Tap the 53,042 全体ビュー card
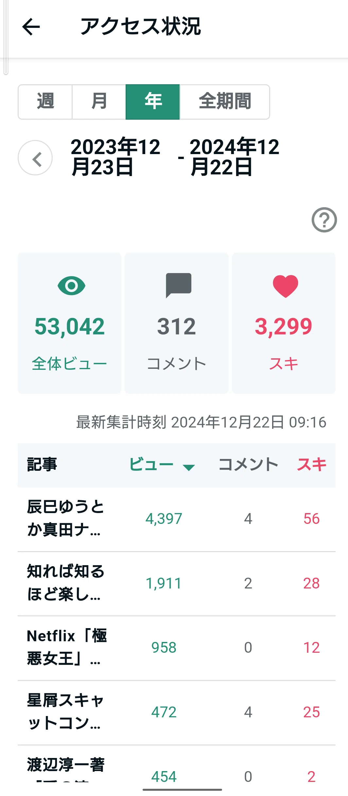Screen dimensions: 348x796 click(x=70, y=323)
